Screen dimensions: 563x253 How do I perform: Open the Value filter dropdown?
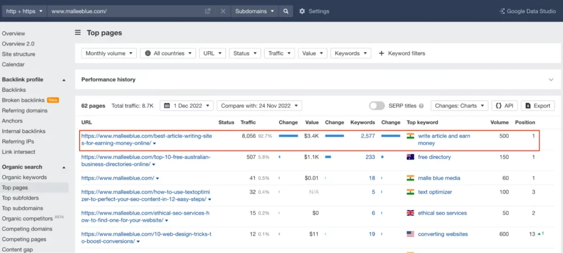pos(312,53)
